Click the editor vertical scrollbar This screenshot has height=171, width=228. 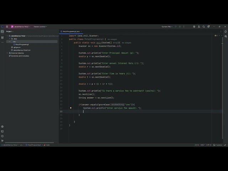[x=222, y=88]
